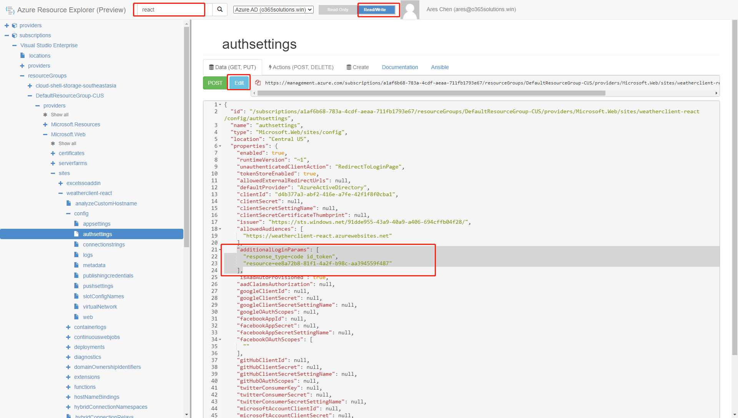Click asterisk icon of Show all under Microsoft.Web
738x418 pixels.
point(53,144)
